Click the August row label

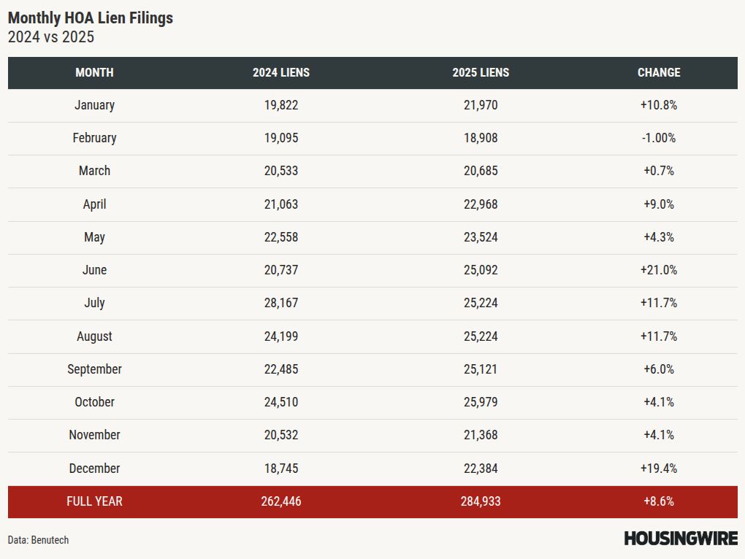pyautogui.click(x=94, y=336)
